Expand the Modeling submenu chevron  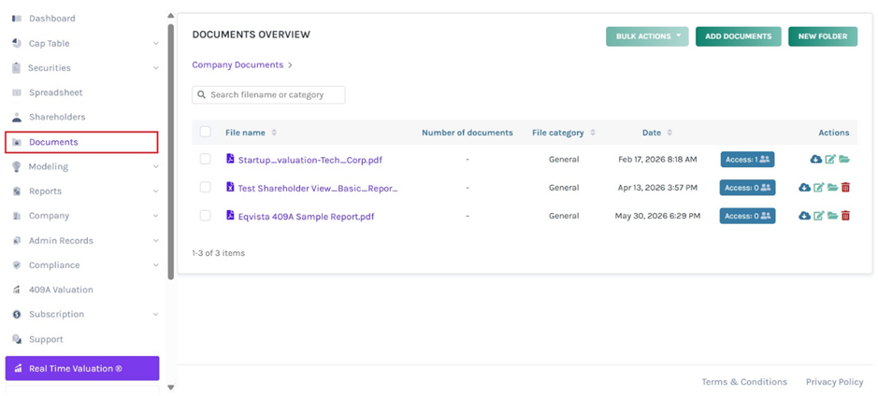[x=155, y=166]
